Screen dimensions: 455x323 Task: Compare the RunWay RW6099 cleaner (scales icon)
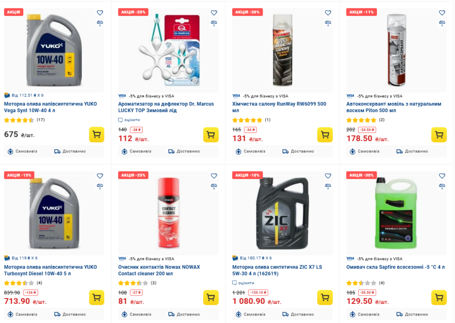(x=328, y=23)
